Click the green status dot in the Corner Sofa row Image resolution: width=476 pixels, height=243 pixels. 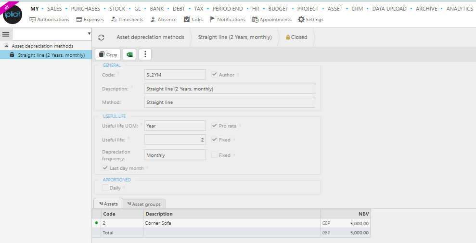(97, 223)
